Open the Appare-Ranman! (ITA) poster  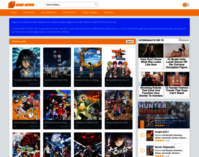(119, 105)
